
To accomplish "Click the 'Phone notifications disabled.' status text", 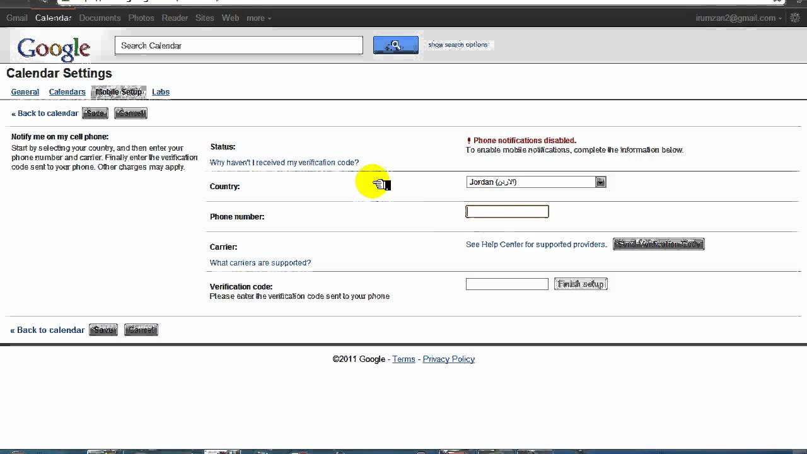I will tap(525, 141).
